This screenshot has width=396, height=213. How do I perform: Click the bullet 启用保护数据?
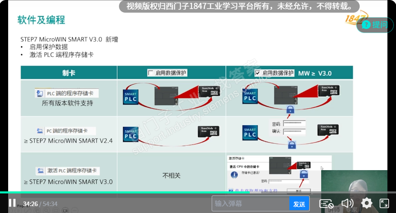click(x=49, y=47)
